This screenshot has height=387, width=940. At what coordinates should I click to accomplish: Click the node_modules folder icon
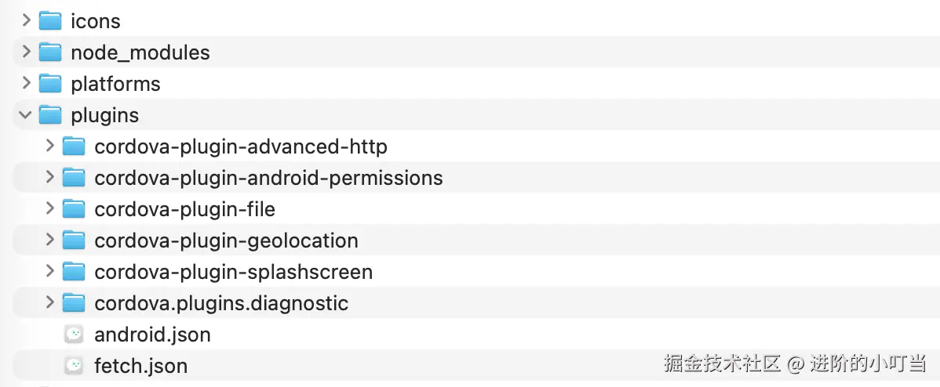[50, 52]
